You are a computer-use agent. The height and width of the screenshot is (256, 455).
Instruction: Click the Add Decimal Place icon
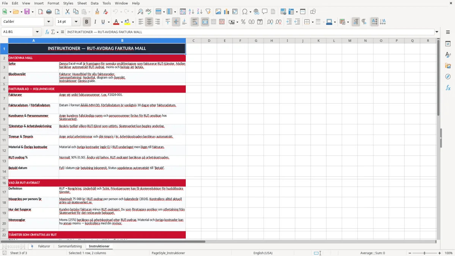coord(270,22)
